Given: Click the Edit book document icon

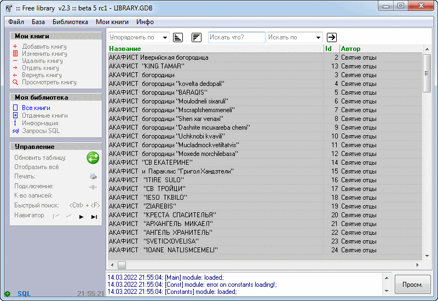Looking at the screenshot, I should point(15,53).
